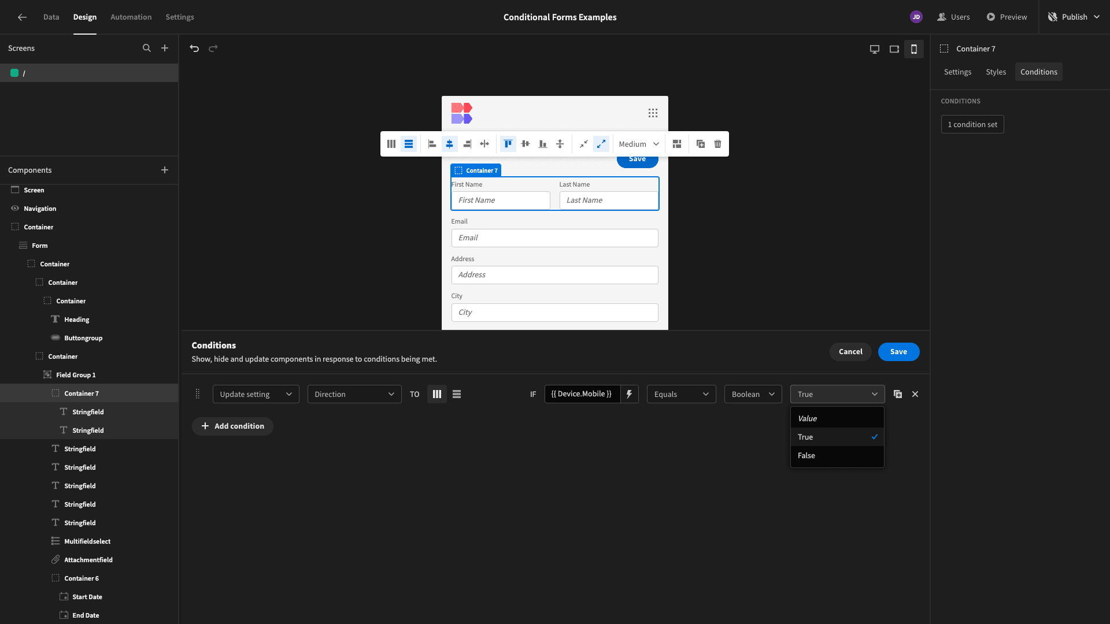Switch to desktop preview icon
This screenshot has width=1110, height=624.
coord(875,49)
